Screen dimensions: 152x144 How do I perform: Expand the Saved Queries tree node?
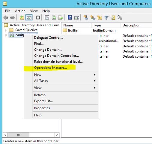coord(6,30)
